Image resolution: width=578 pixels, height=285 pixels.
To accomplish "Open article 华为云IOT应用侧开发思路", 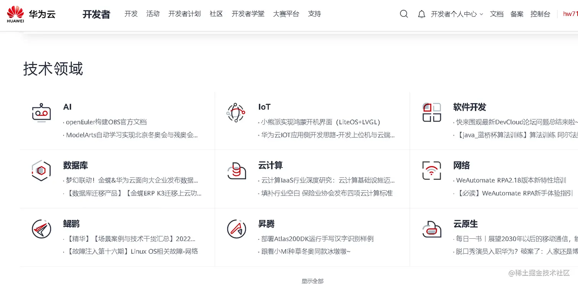I will pyautogui.click(x=328, y=135).
